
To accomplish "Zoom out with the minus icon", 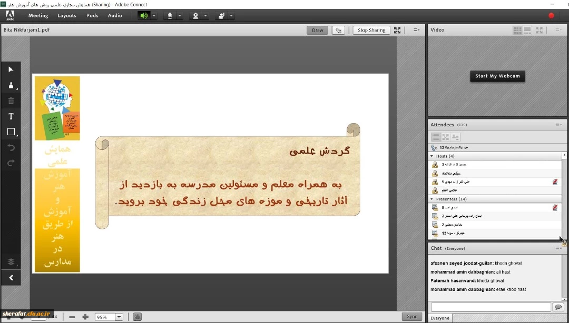I will click(x=72, y=317).
